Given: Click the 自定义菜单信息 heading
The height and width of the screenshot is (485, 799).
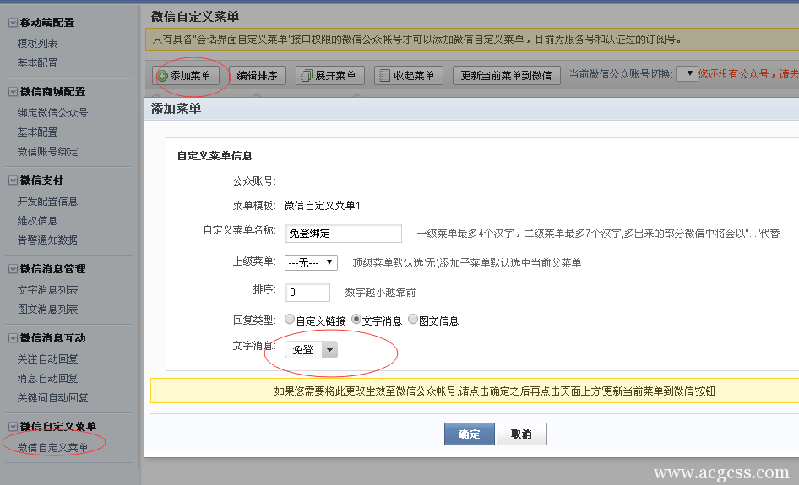Looking at the screenshot, I should pos(215,156).
